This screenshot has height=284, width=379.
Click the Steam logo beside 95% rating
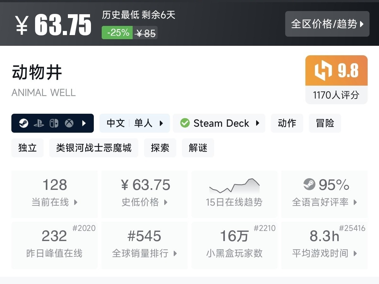click(309, 184)
